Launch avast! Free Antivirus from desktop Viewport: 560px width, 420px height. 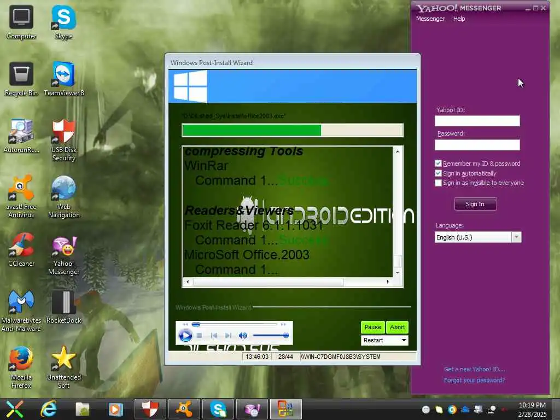21,196
